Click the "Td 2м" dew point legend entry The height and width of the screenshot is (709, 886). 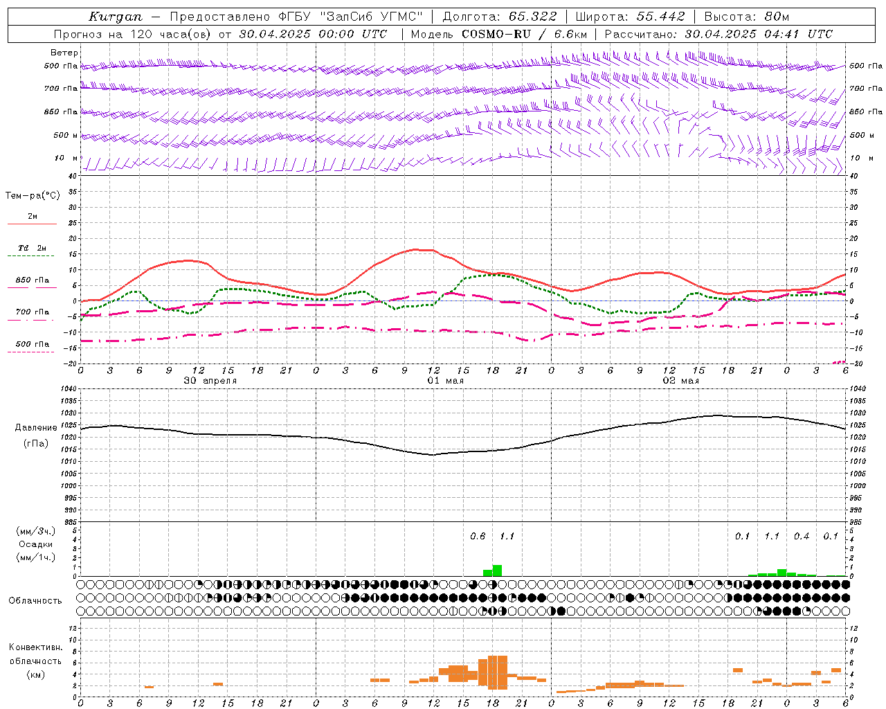coord(32,248)
